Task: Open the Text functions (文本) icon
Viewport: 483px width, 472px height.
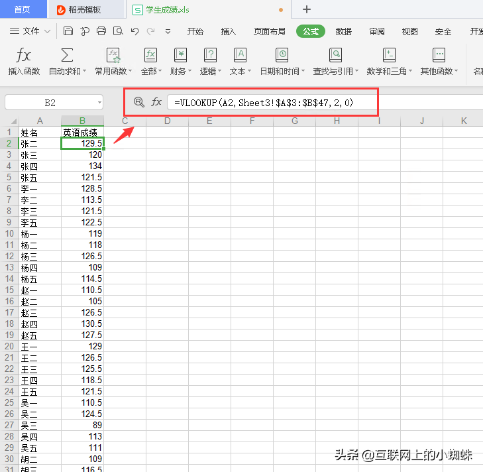Action: (x=240, y=56)
